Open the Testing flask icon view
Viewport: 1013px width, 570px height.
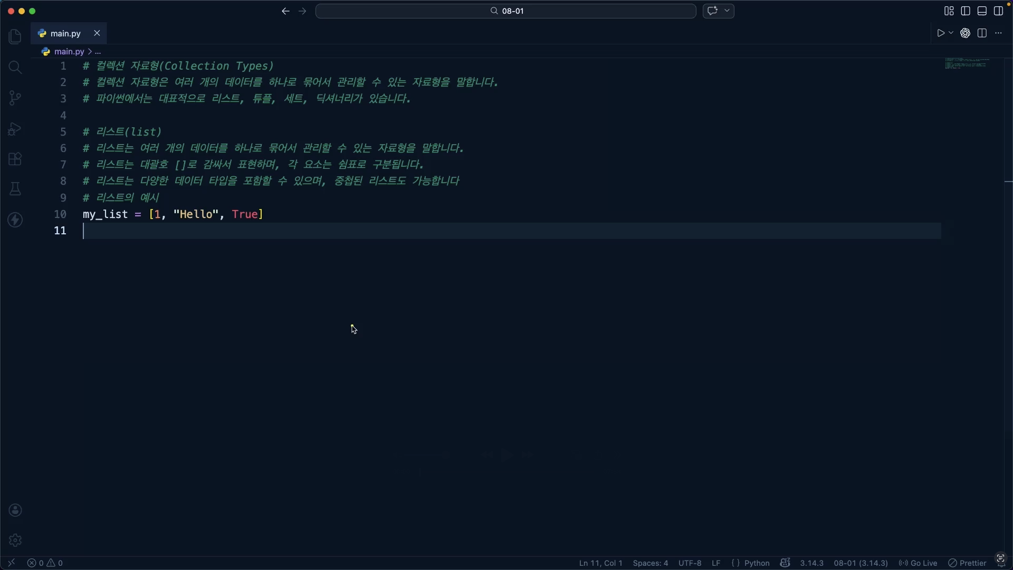[x=15, y=189]
